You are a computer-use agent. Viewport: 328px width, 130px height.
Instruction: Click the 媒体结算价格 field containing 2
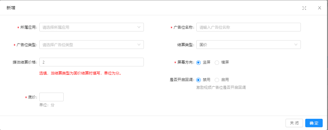[x=91, y=62]
